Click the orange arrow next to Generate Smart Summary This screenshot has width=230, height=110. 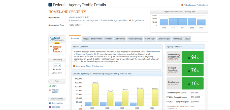point(51,47)
